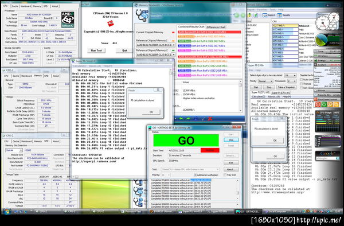344x226 pixels.
Task: Click About button in Orthos
Action: (231, 169)
